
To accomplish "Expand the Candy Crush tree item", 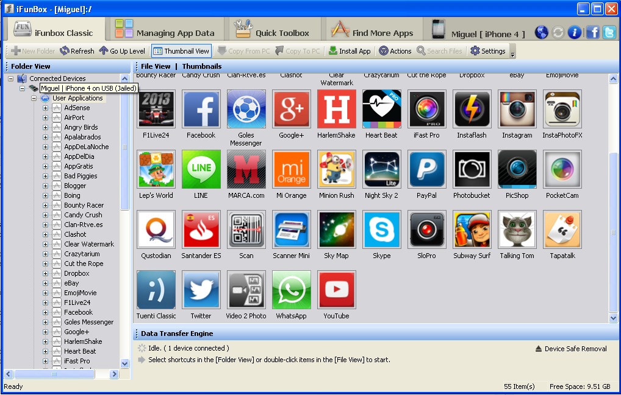I will [x=45, y=215].
